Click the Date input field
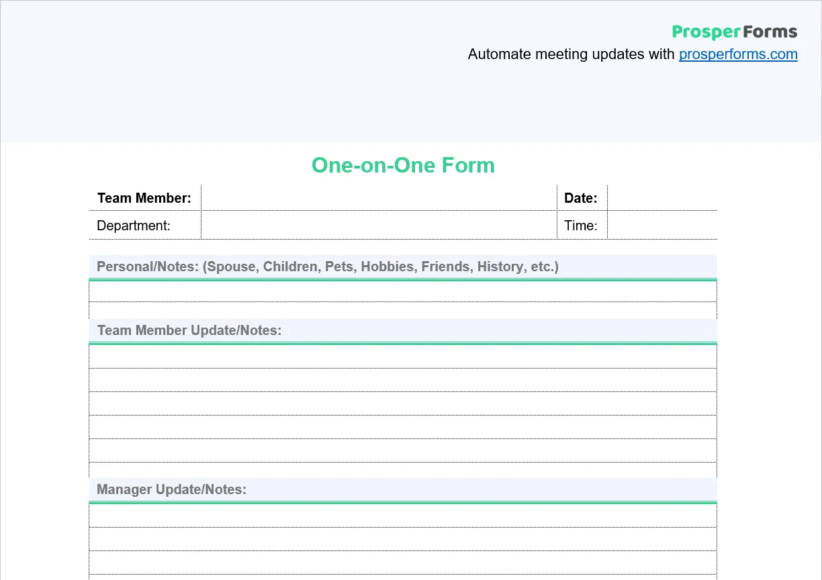This screenshot has width=822, height=580. (x=662, y=198)
